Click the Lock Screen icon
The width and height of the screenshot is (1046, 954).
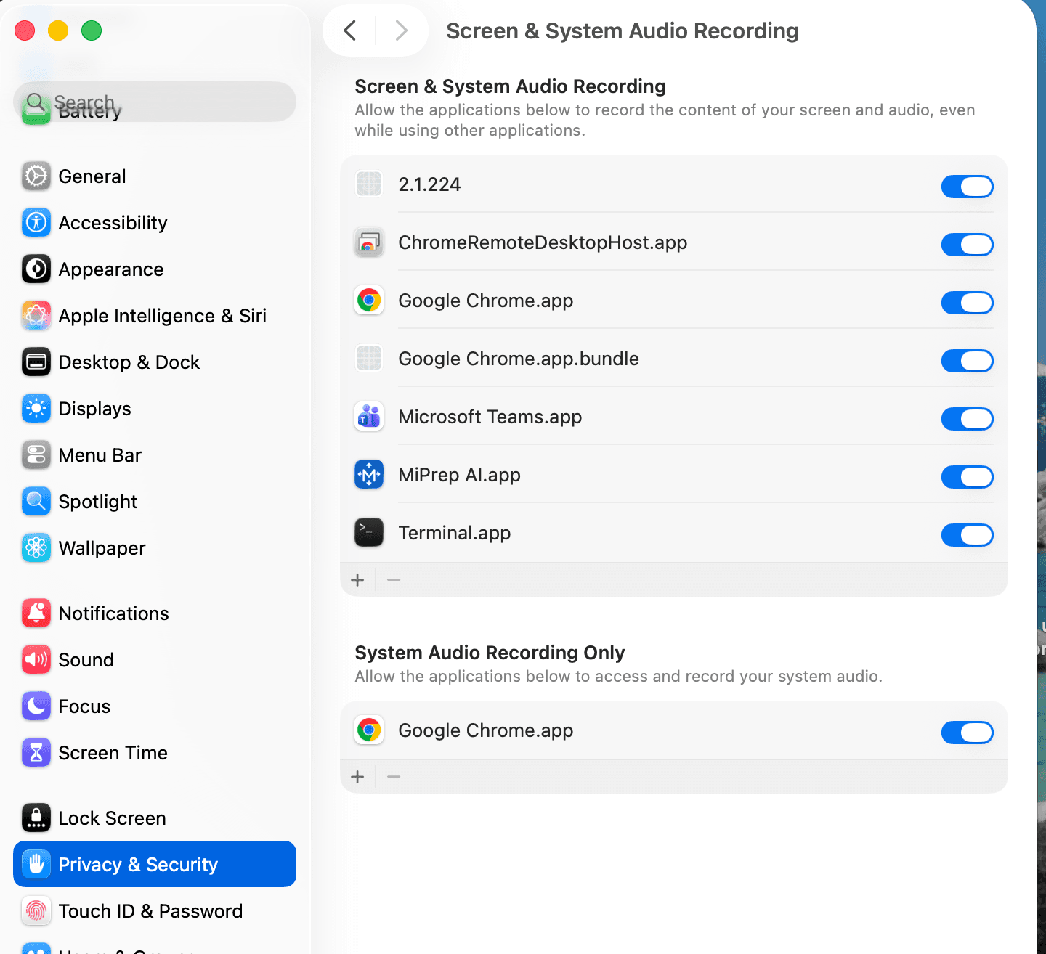click(x=36, y=818)
